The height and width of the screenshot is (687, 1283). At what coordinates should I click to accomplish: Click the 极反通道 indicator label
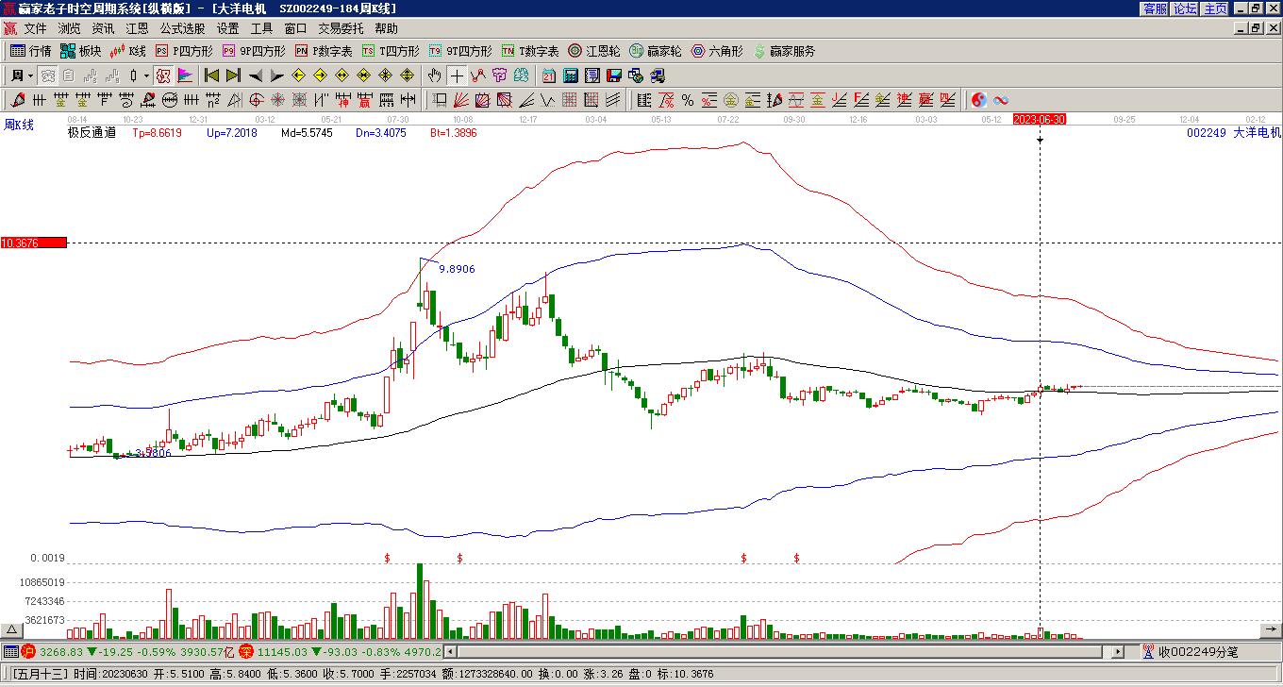(92, 133)
